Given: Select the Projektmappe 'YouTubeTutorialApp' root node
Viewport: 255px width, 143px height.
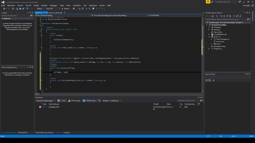Looking at the screenshot, I should click(226, 23).
